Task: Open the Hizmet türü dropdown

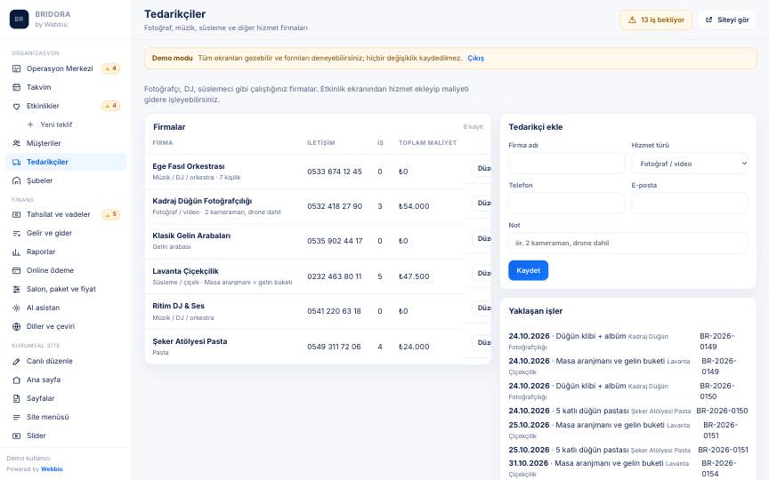Action: click(690, 164)
